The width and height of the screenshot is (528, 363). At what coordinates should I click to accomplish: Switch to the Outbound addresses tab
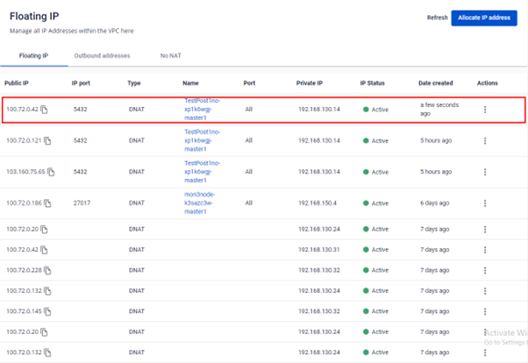pyautogui.click(x=102, y=55)
